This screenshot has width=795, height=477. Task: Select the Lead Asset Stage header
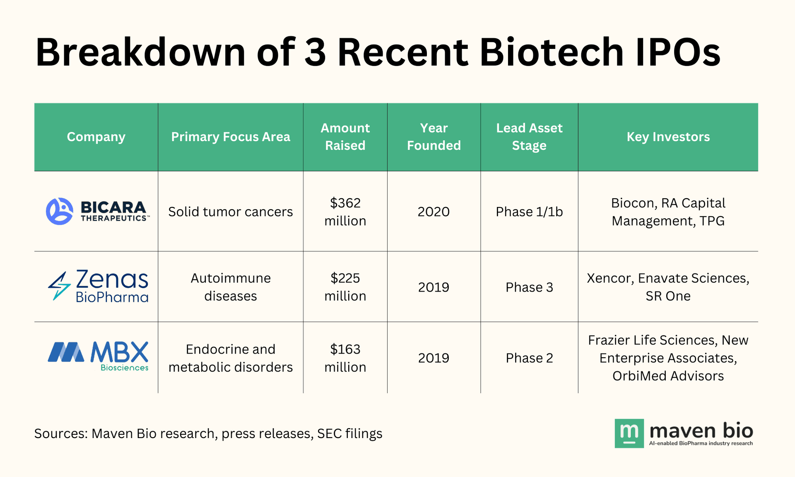coord(529,137)
